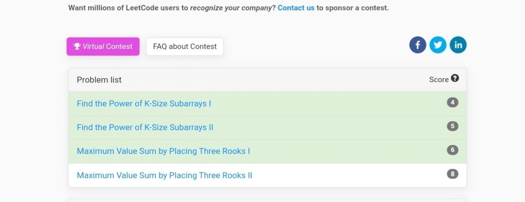Image resolution: width=525 pixels, height=202 pixels.
Task: Click the Score column label
Action: (x=439, y=80)
